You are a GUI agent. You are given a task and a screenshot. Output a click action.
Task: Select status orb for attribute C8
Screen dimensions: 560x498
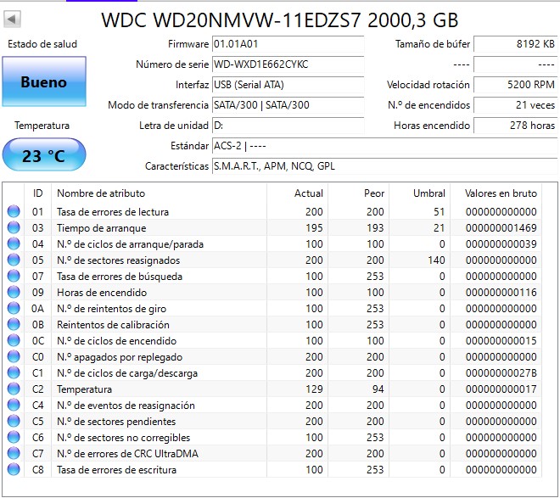coord(14,469)
